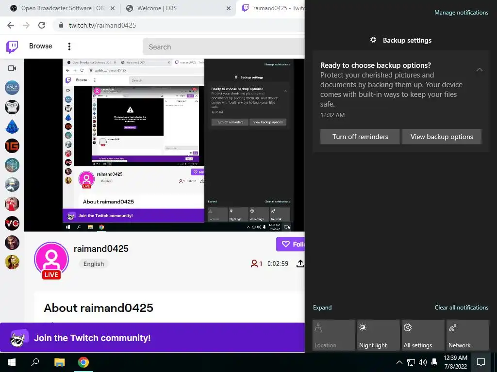Image resolution: width=497 pixels, height=372 pixels.
Task: Click the share upload arrow icon
Action: [300, 263]
